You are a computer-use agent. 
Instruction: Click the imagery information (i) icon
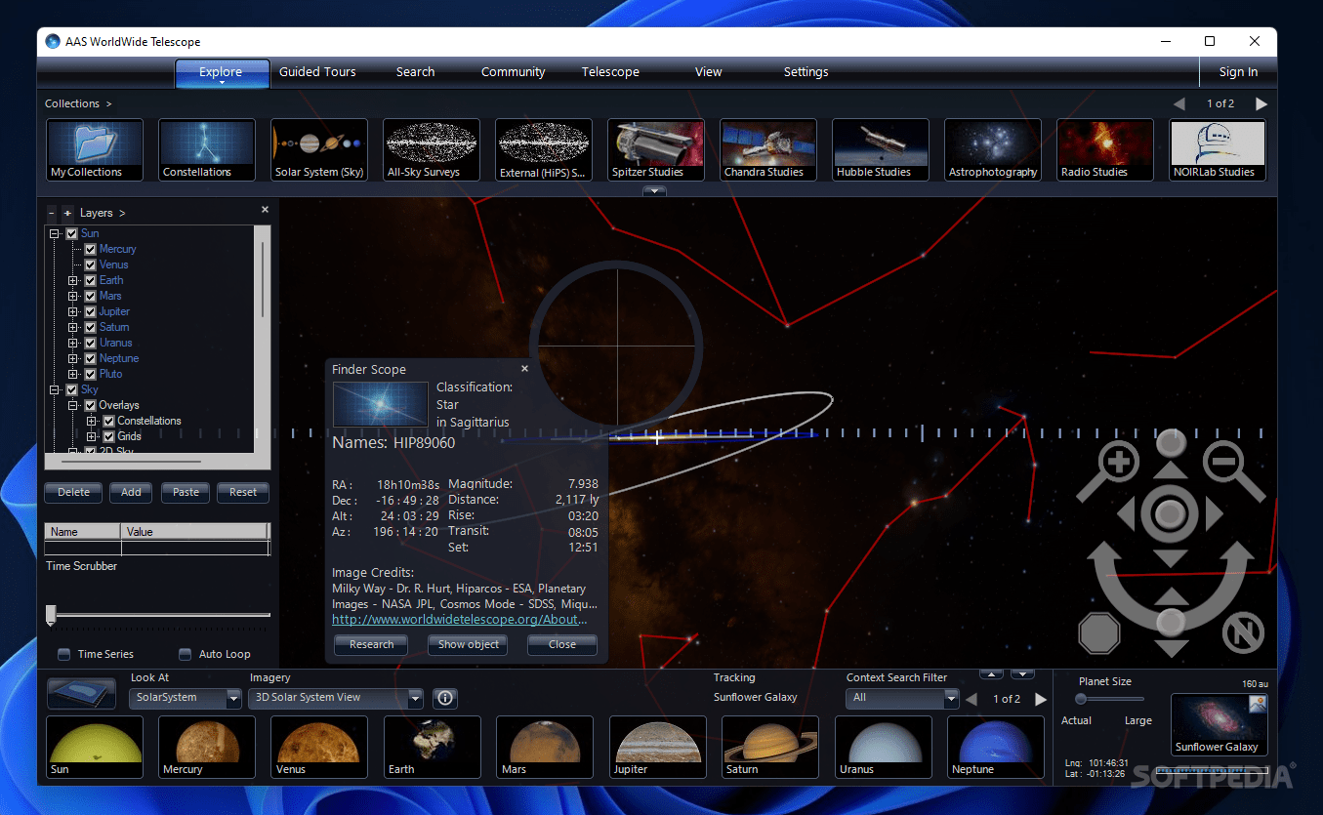tap(445, 698)
